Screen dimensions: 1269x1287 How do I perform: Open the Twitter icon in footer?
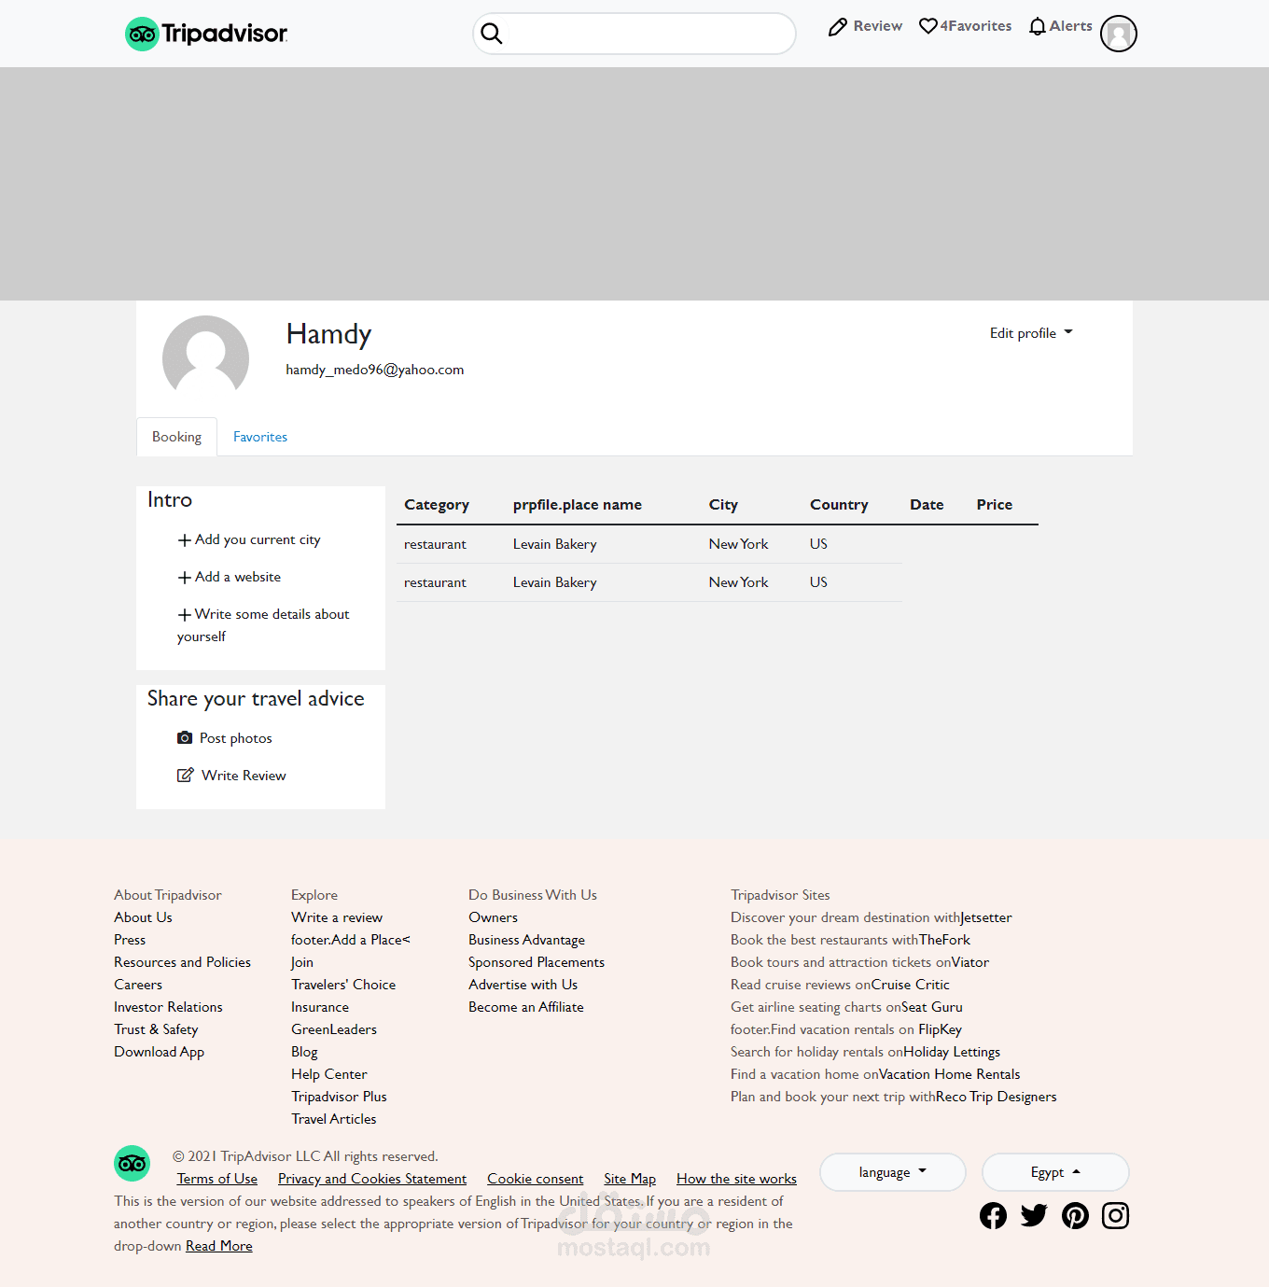tap(1034, 1215)
